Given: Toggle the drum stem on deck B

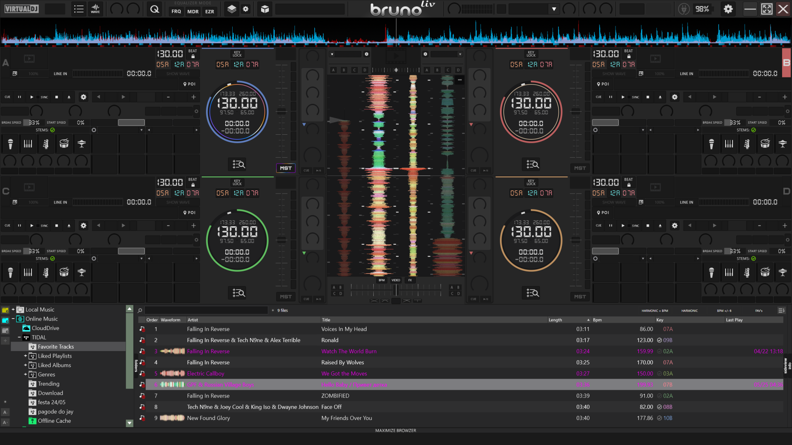Looking at the screenshot, I should pos(765,144).
